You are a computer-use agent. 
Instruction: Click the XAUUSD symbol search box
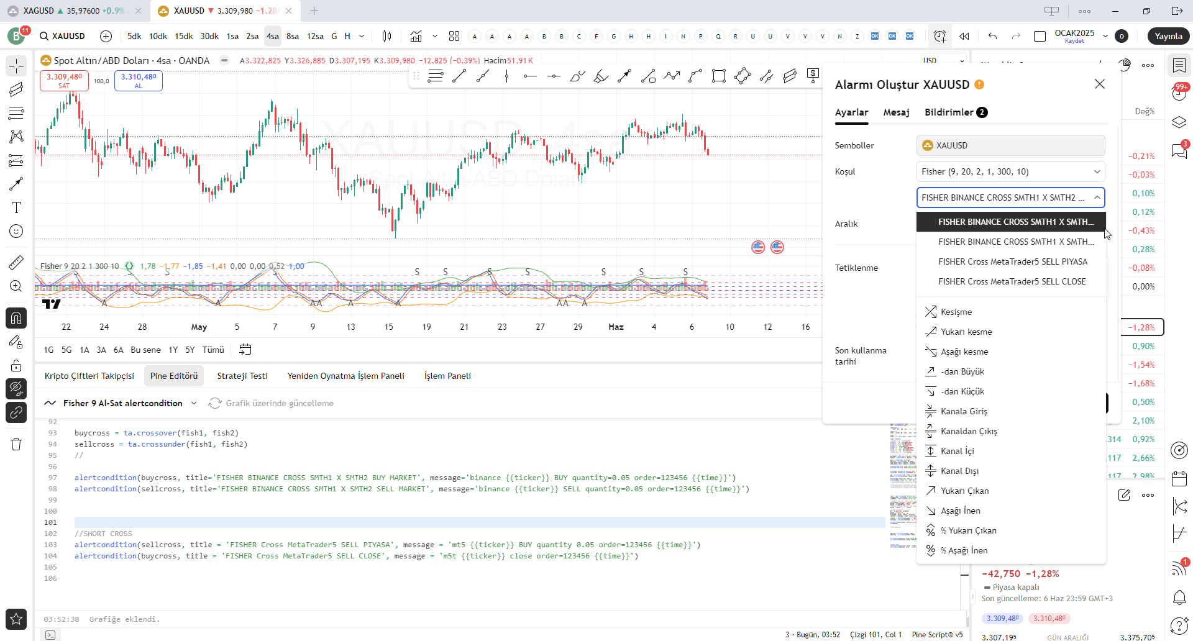pos(62,36)
